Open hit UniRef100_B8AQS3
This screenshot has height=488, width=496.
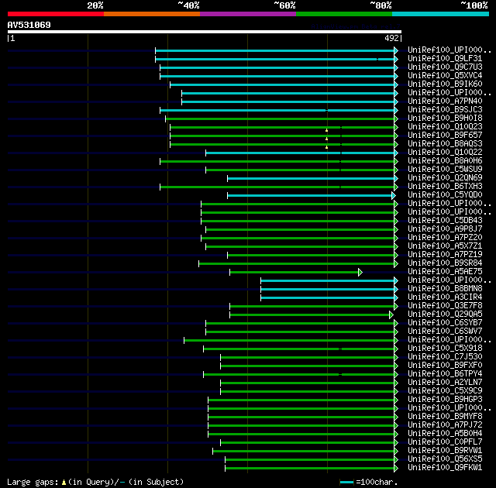445,144
